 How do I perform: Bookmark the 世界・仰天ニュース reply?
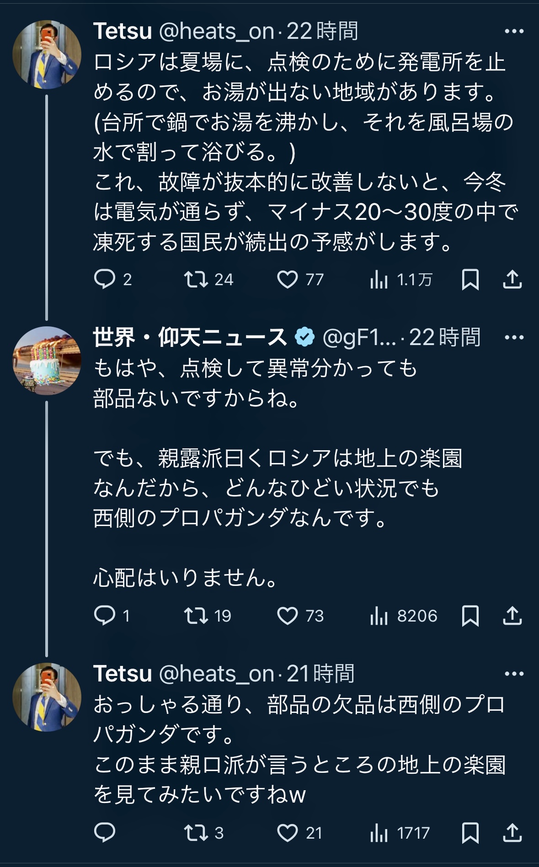[471, 617]
